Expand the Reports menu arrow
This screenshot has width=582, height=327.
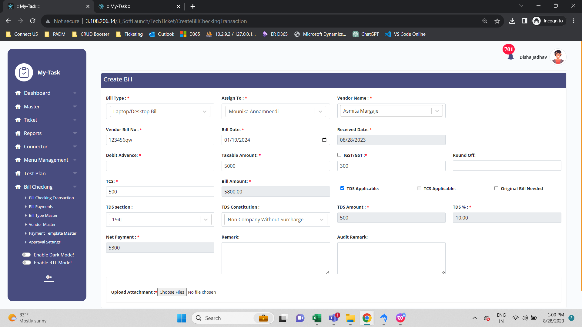(75, 133)
